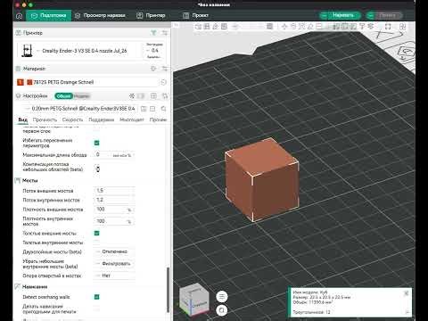Click the orange filament color swatch
428x321 pixels.
pos(29,82)
